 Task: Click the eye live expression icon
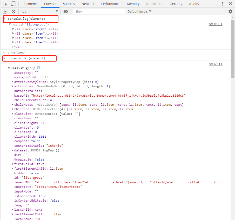(66, 11)
